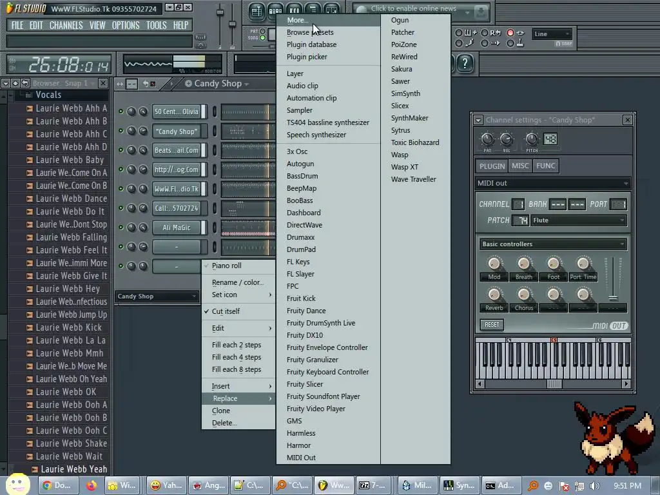Screen dimensions: 660x495
Task: Toggle mute LED on Ali MaGic channel
Action: coord(121,228)
